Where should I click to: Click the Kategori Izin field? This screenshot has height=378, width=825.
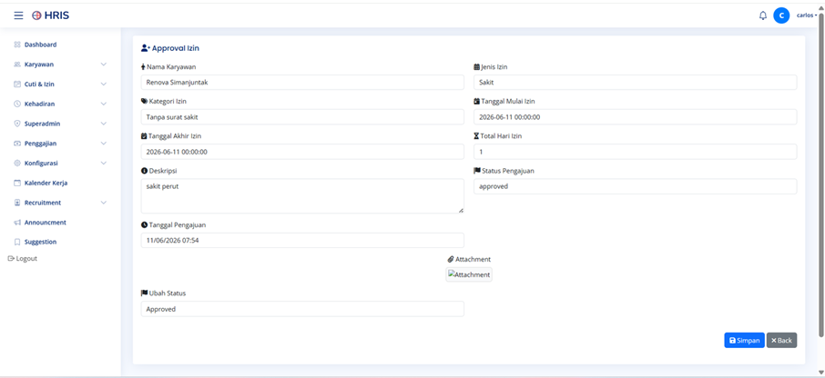[302, 117]
